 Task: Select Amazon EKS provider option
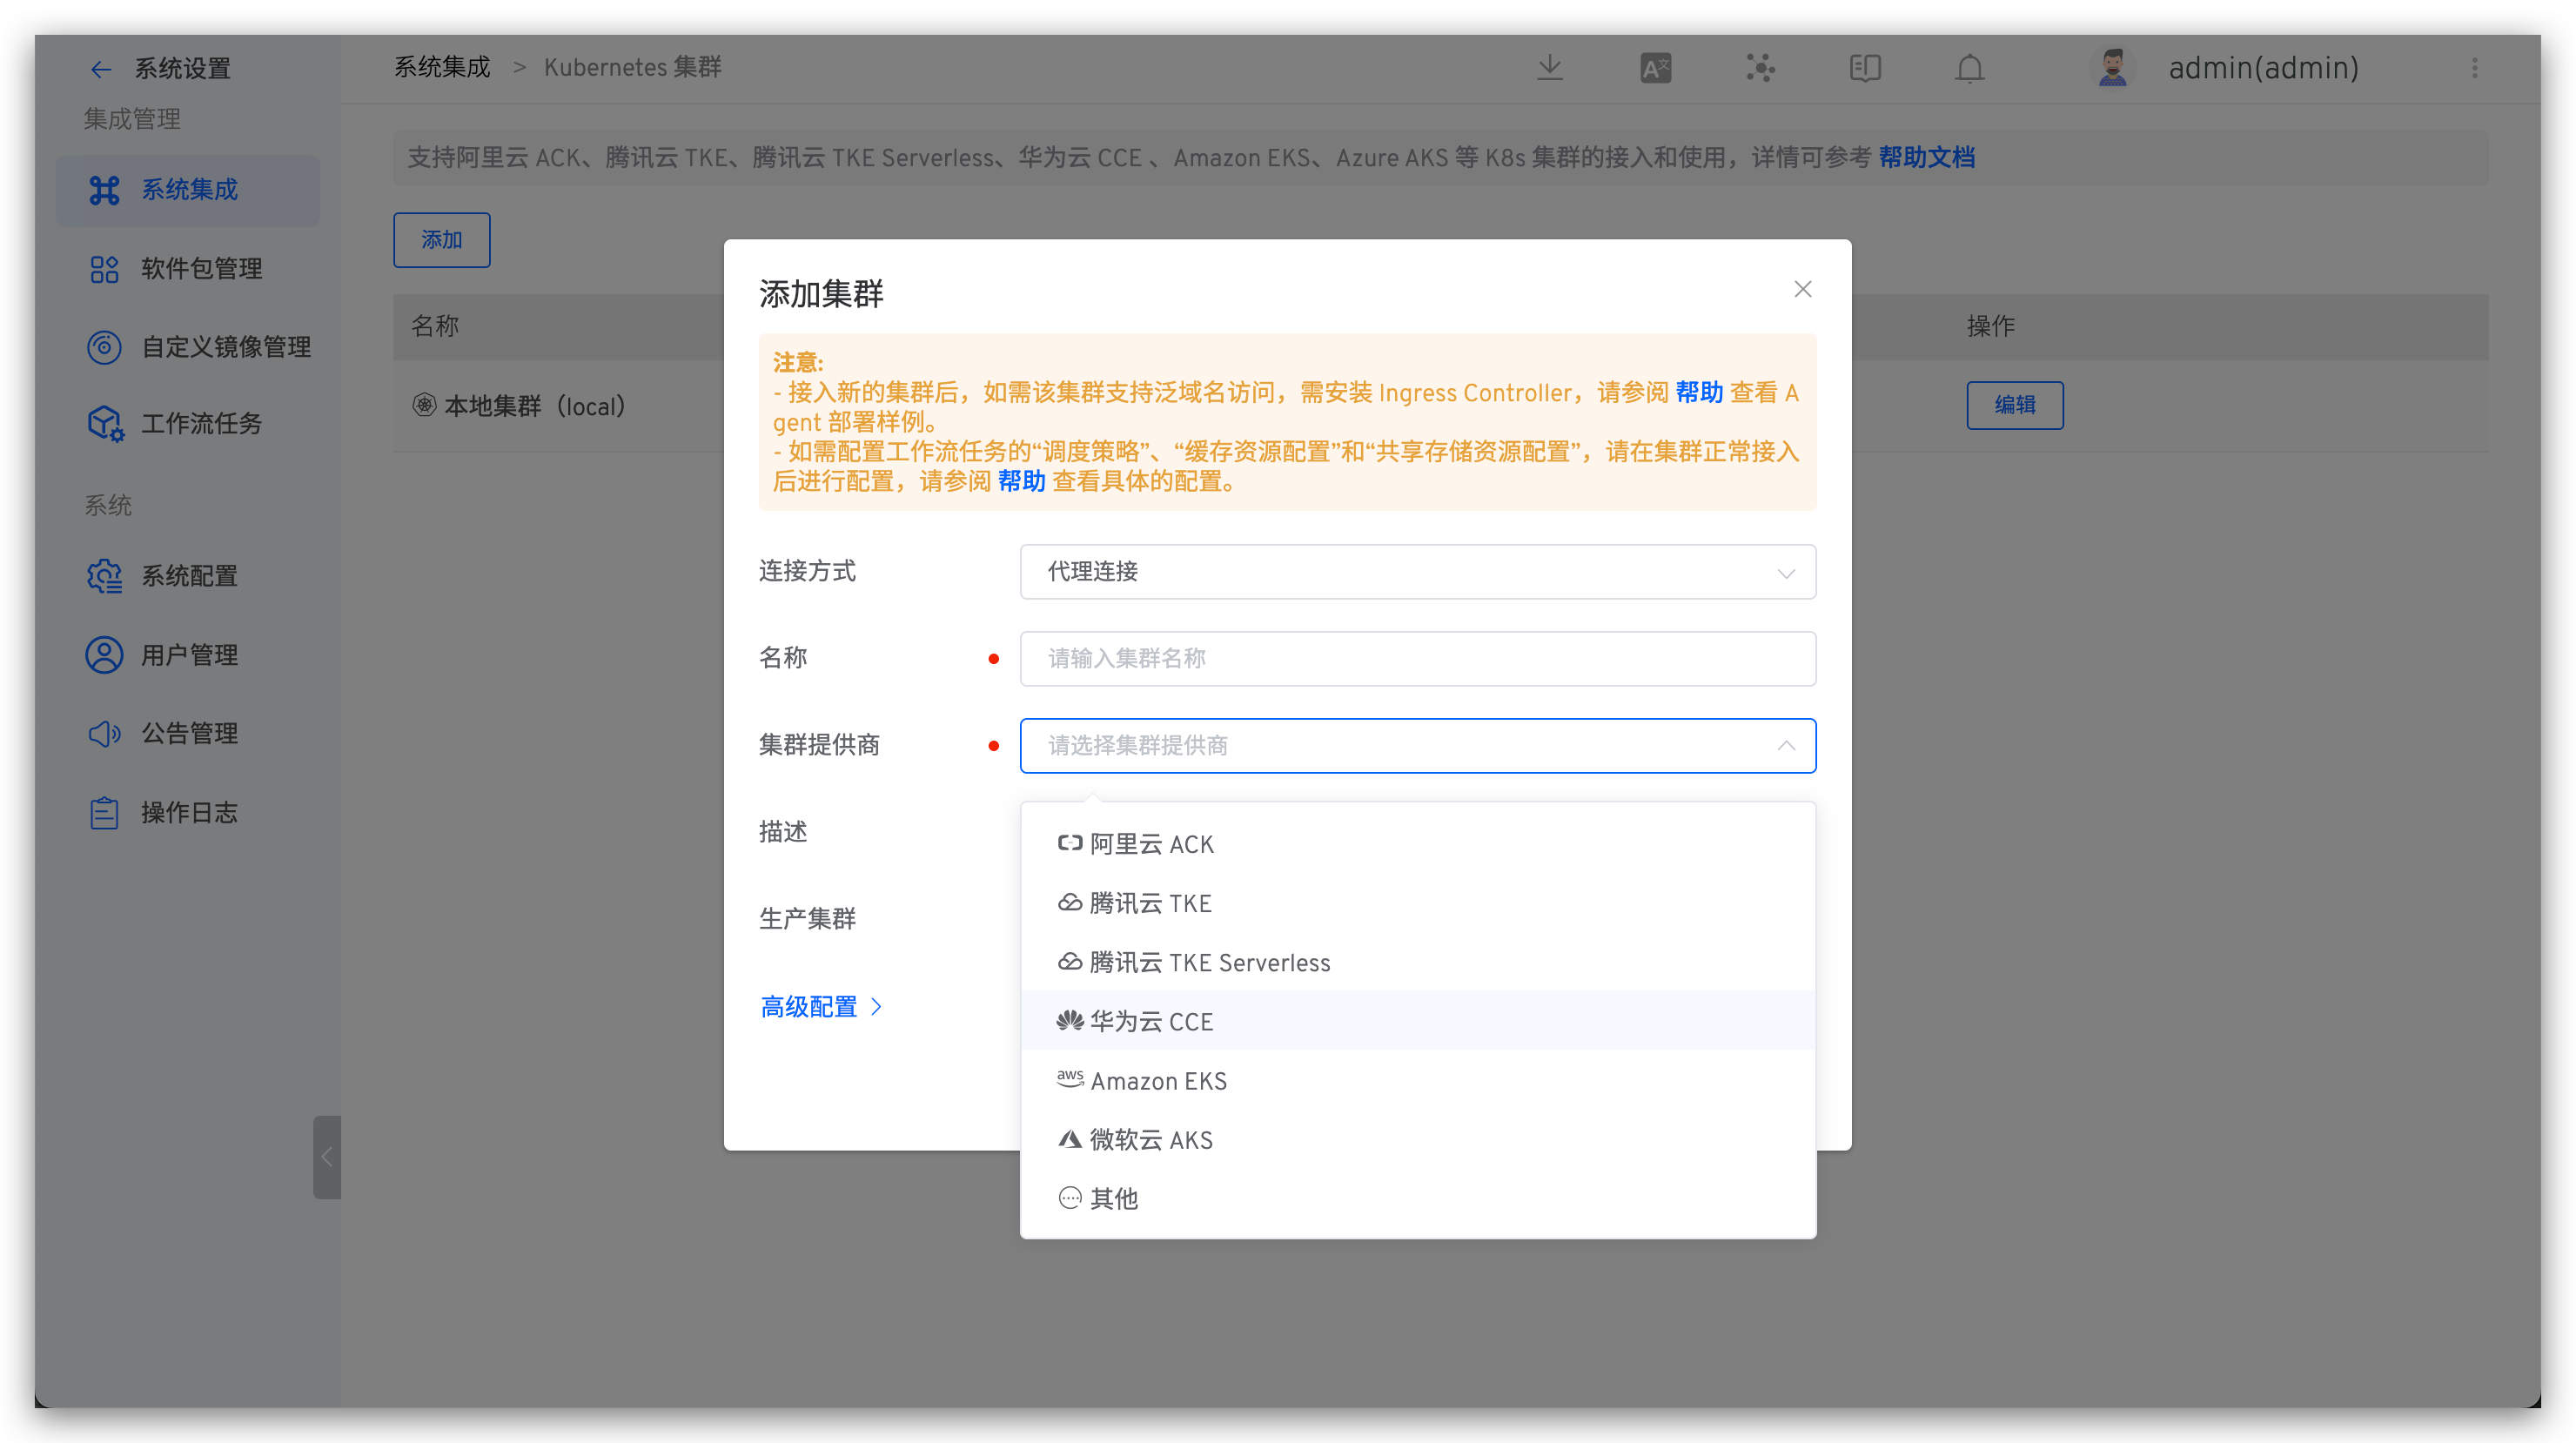(1418, 1080)
